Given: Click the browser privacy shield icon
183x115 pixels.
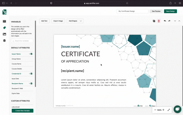Looking at the screenshot, I should [x=51, y=3].
